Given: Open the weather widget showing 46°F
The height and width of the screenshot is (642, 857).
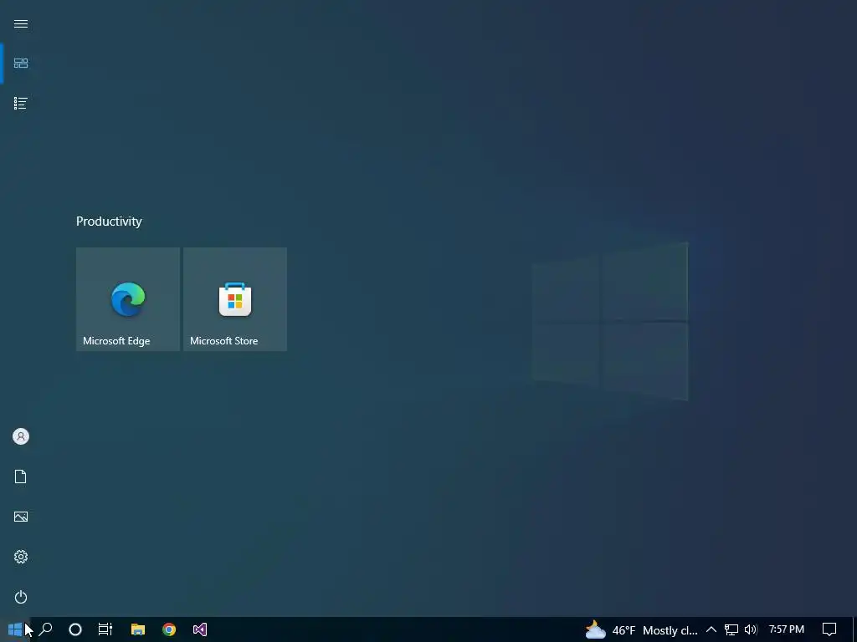Looking at the screenshot, I should pos(641,630).
